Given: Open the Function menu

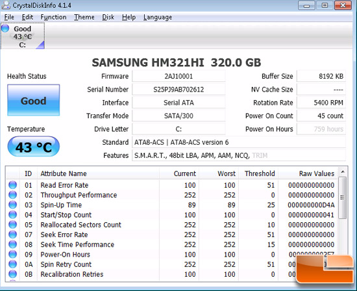Looking at the screenshot, I should point(53,17).
